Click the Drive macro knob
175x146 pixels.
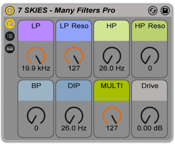pyautogui.click(x=150, y=116)
